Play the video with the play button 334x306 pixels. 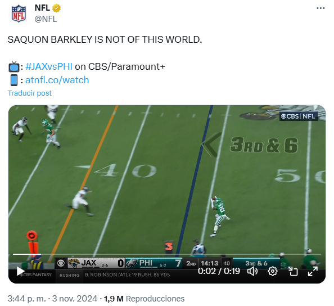(20, 271)
